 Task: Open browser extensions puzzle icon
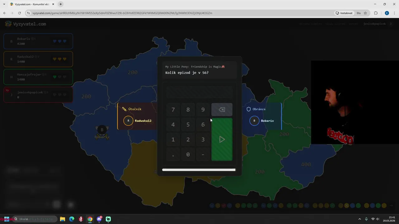(x=376, y=13)
